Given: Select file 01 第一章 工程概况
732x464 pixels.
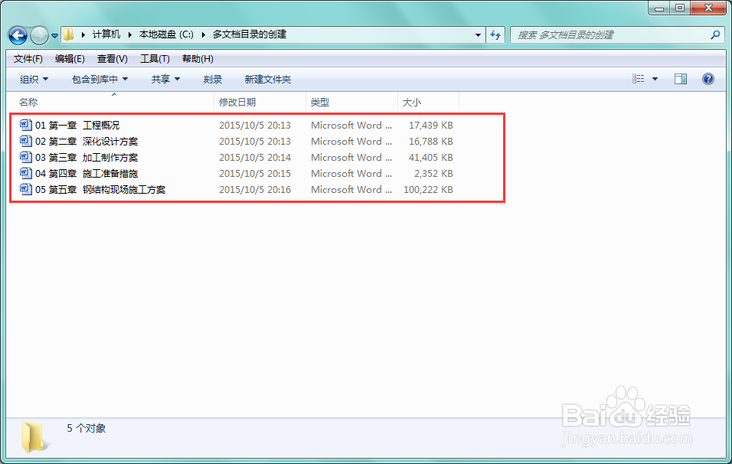Looking at the screenshot, I should tap(77, 125).
